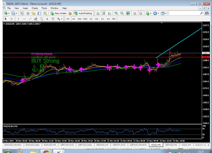Switch to the GOLD,H4 chart tab
Viewport: 212px width, 153px height.
186,145
